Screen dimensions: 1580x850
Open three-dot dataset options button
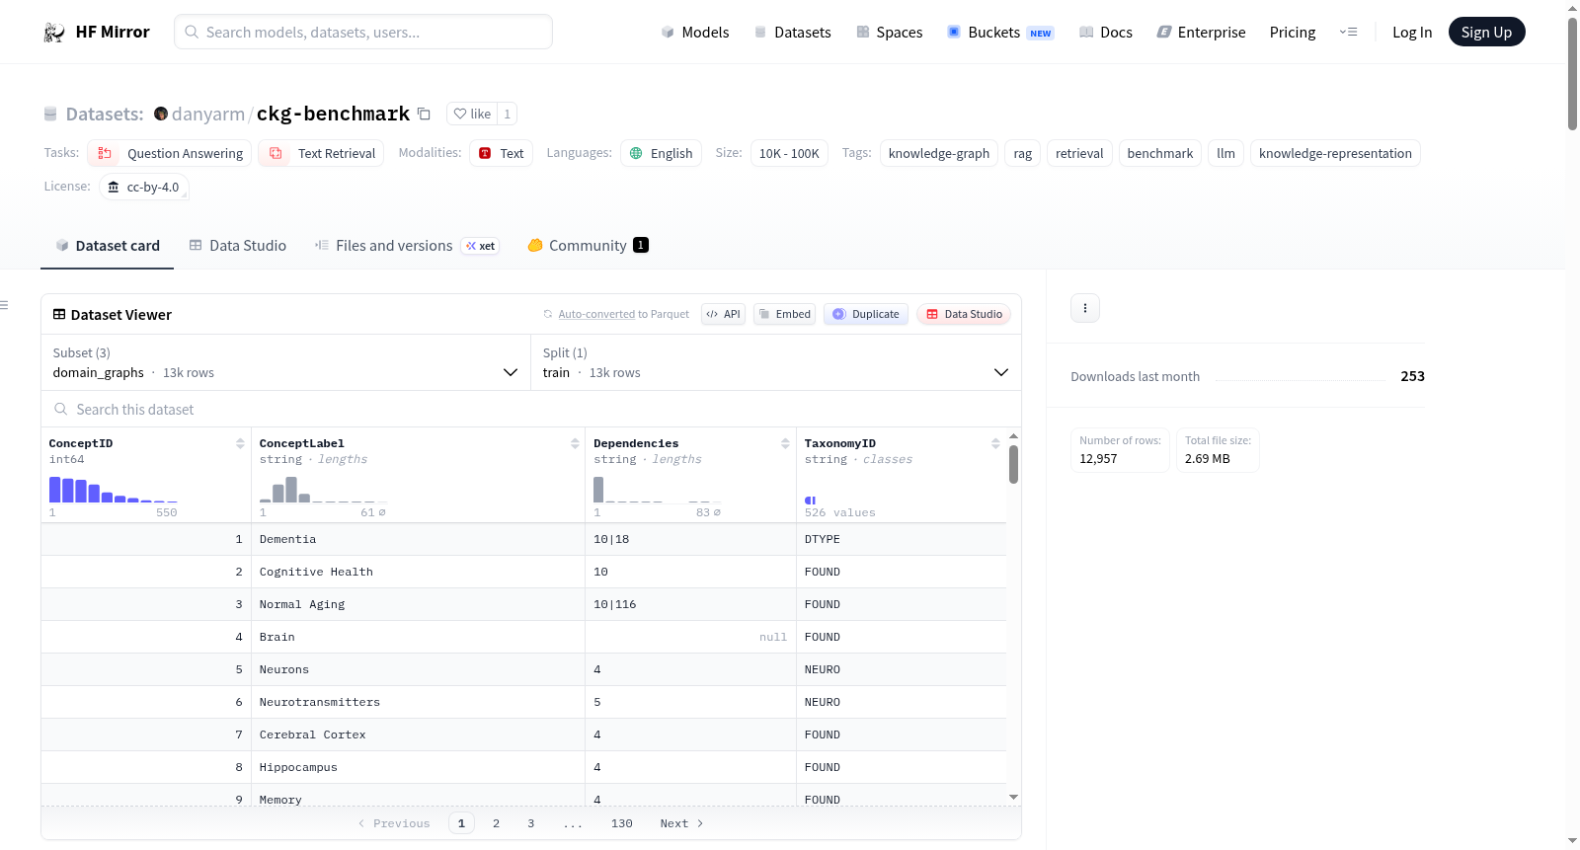tap(1085, 308)
